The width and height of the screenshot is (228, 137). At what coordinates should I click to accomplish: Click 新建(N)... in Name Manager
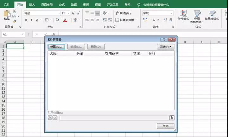[x=56, y=47]
